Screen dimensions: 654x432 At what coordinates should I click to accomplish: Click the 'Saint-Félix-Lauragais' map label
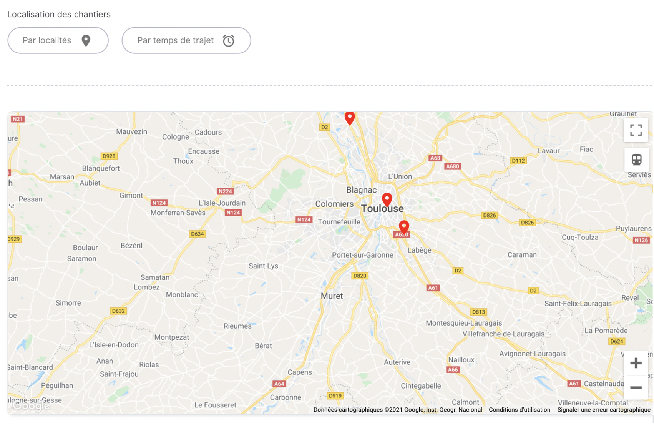[578, 304]
